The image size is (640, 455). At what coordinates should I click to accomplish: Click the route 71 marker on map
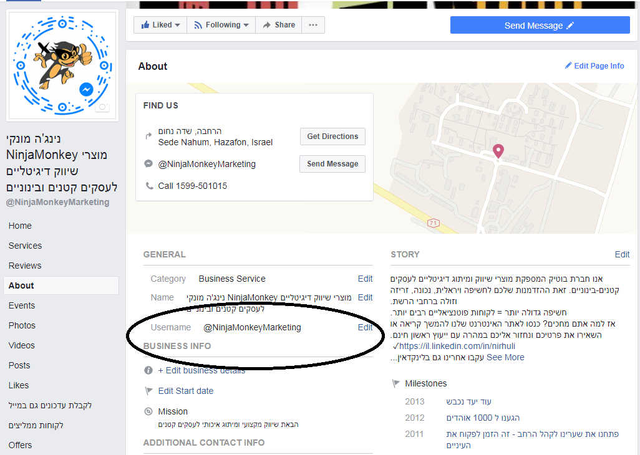click(433, 223)
